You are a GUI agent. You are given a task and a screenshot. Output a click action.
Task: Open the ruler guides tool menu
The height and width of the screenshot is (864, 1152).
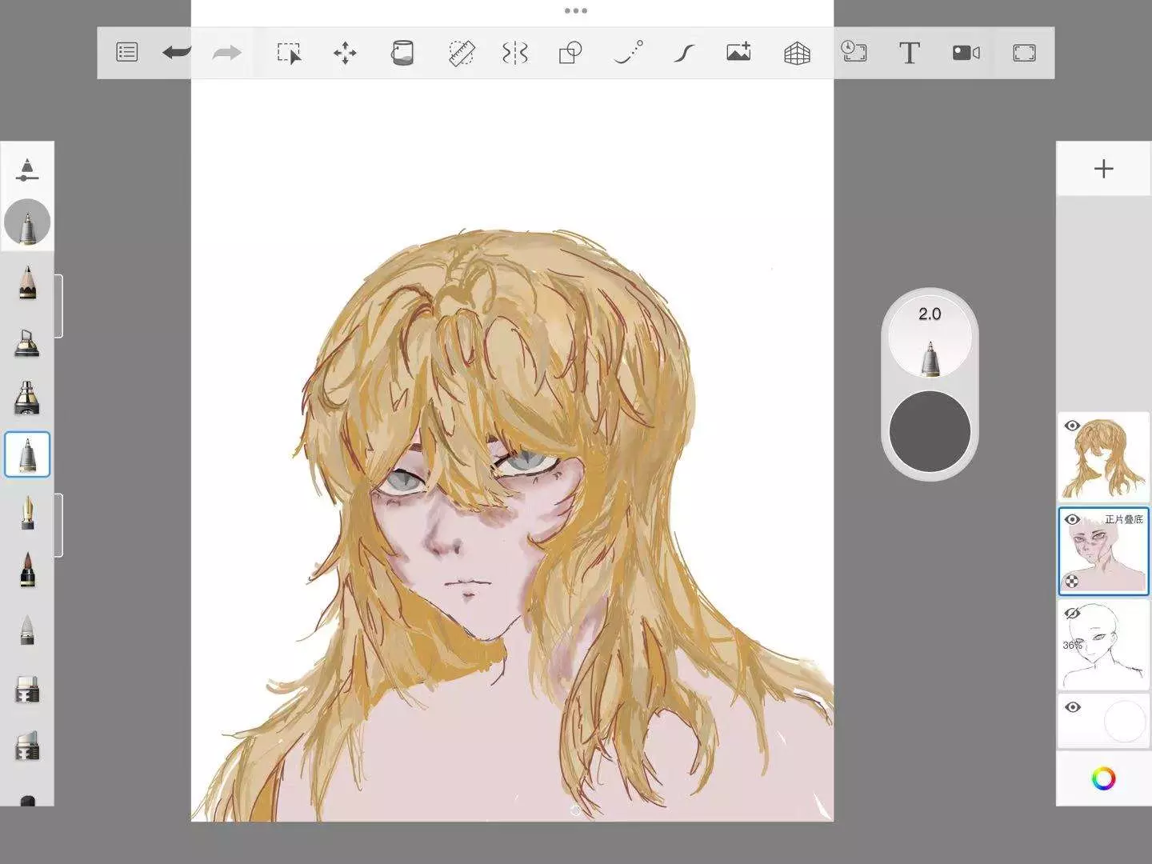pyautogui.click(x=461, y=53)
